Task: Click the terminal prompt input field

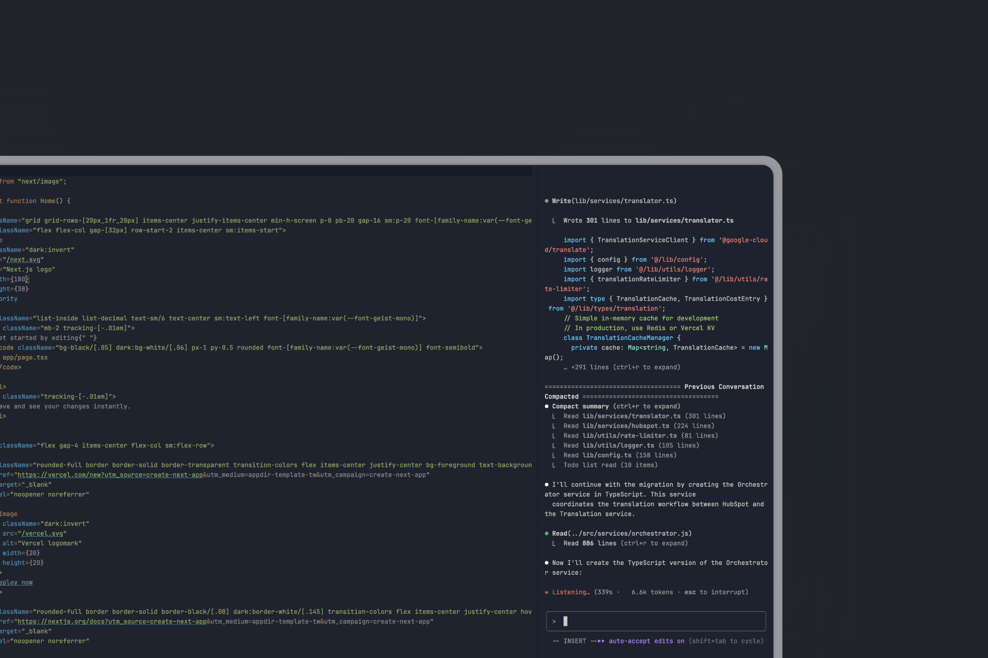Action: point(656,621)
